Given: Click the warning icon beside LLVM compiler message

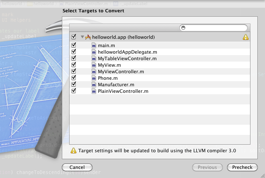Looking at the screenshot, I should point(74,150).
